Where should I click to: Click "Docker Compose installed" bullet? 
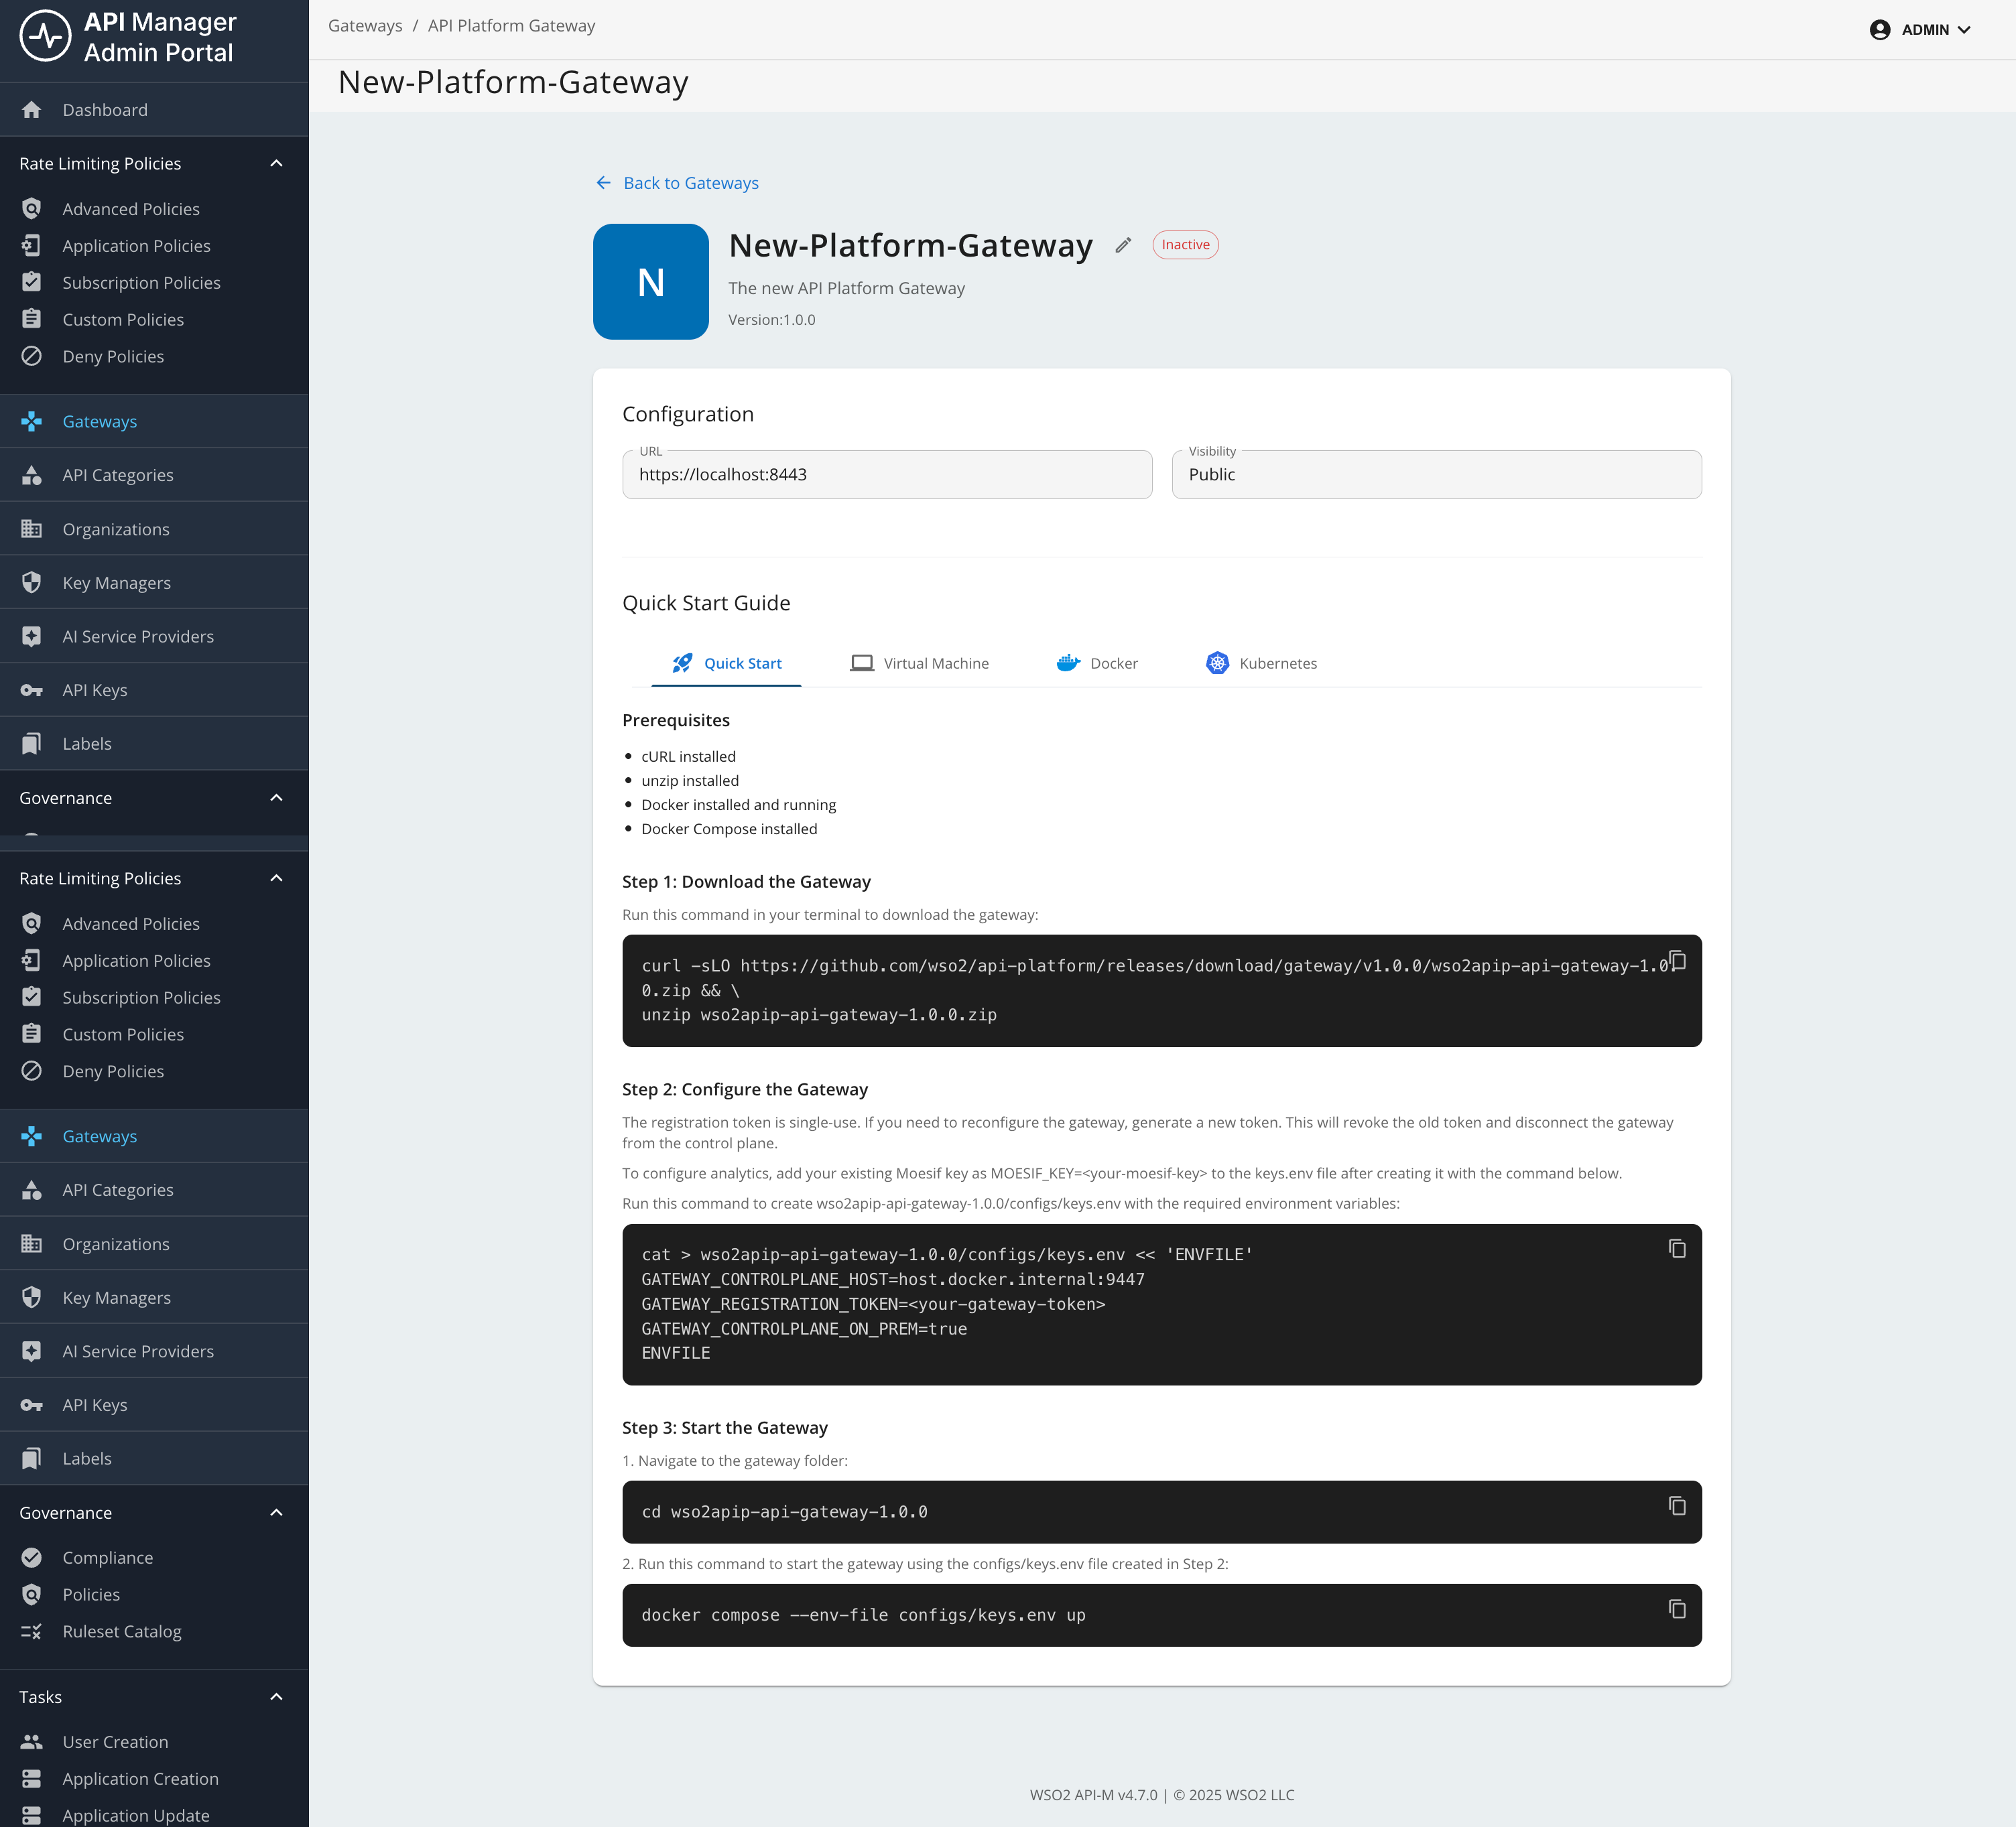729,829
